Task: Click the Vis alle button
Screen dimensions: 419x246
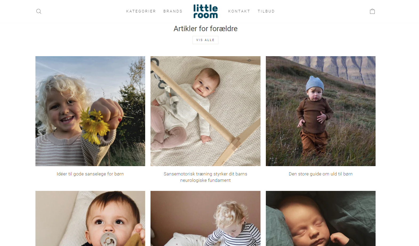Action: coord(205,40)
